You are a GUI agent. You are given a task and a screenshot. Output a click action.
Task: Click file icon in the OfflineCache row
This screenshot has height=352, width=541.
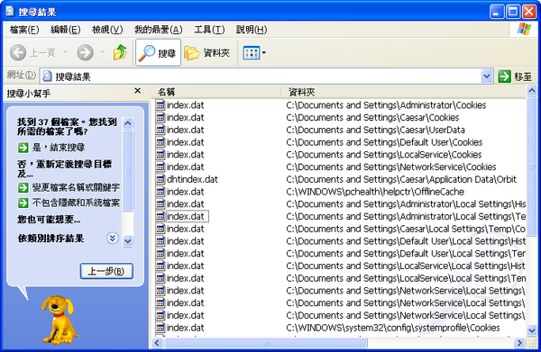point(160,192)
